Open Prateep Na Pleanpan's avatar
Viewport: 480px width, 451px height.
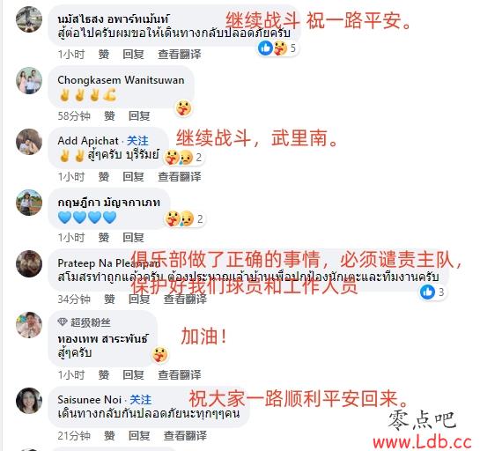coord(29,263)
